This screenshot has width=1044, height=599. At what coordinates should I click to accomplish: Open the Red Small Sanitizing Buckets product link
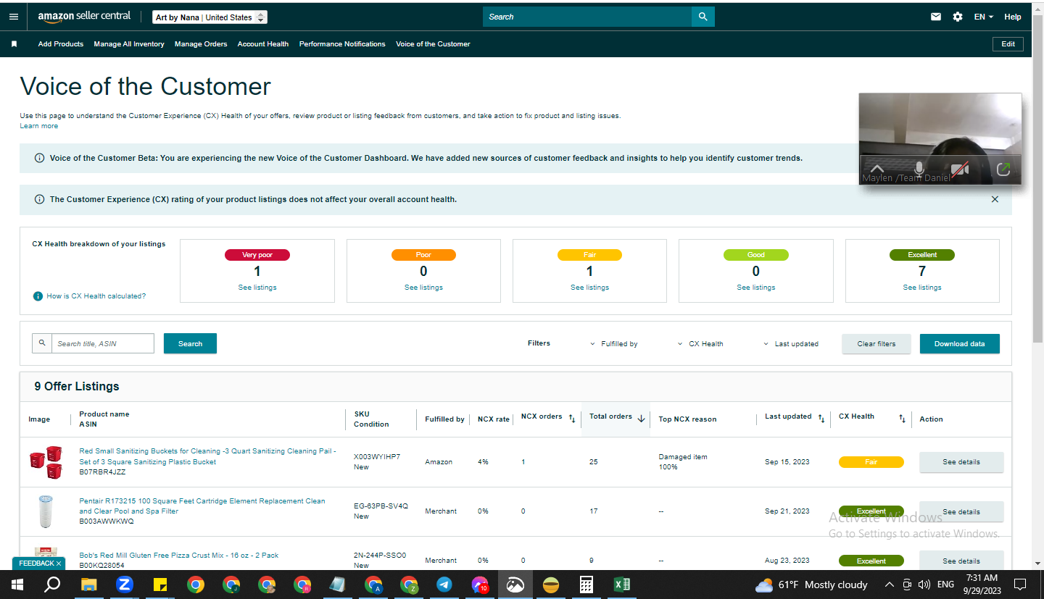point(207,456)
